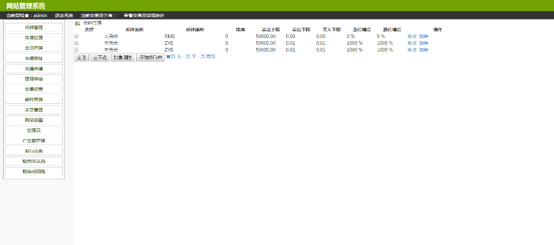This screenshot has height=245, width=554.
Task: Click the 人民币 currency name cell
Action: tap(111, 36)
